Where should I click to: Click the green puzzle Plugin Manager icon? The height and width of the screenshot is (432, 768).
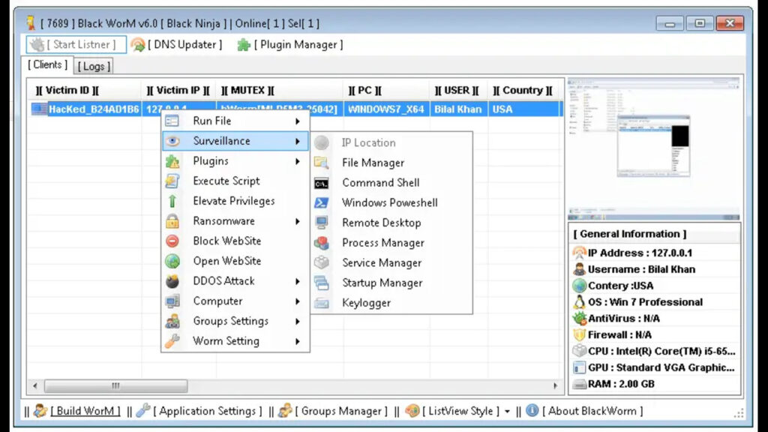pyautogui.click(x=244, y=44)
